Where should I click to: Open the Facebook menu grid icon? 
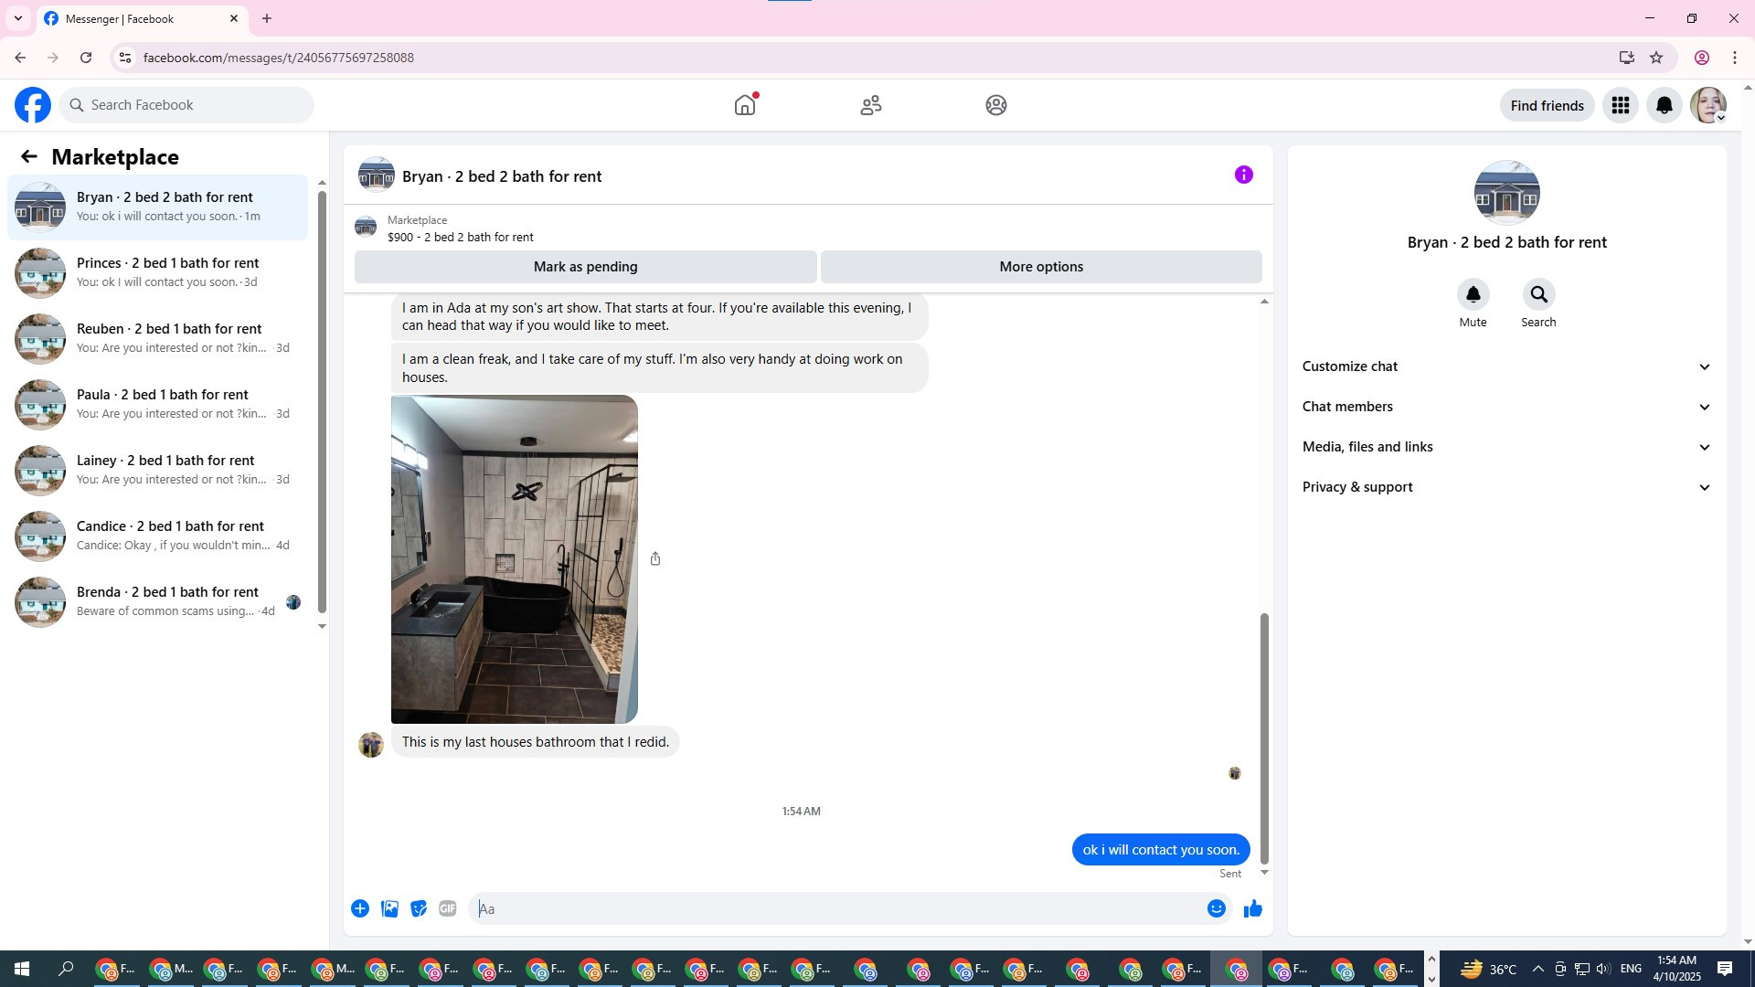point(1620,105)
